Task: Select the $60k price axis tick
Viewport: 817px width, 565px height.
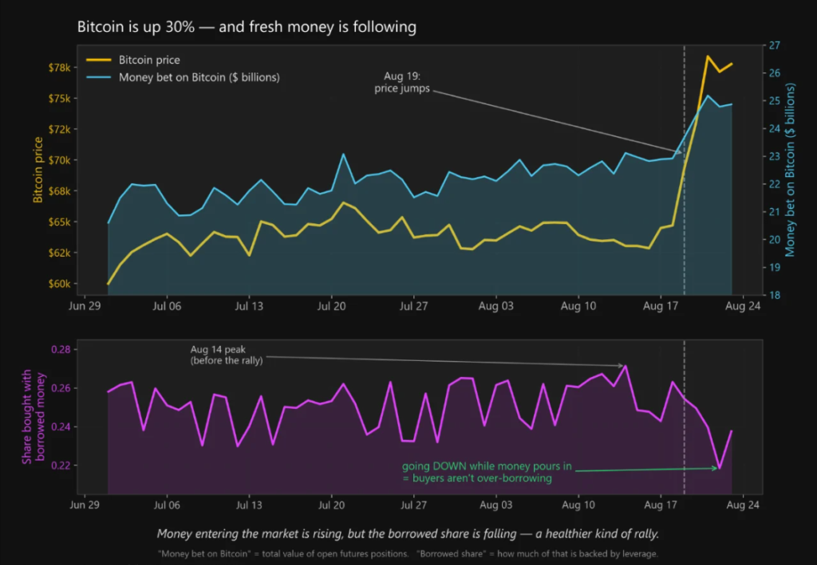Action: coord(59,284)
